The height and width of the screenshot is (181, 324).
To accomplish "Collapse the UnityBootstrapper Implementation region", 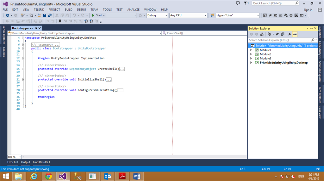I will click(x=23, y=58).
